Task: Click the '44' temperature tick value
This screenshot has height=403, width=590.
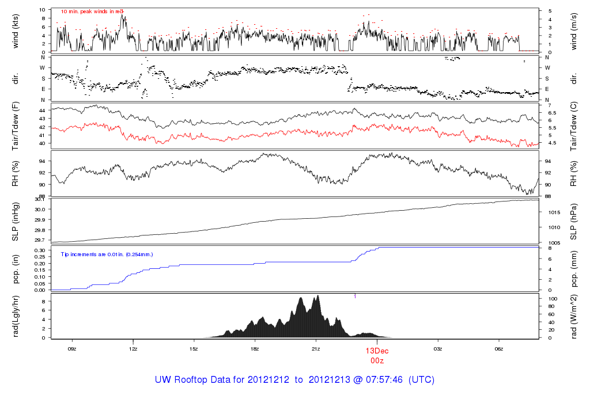Action: coord(43,111)
